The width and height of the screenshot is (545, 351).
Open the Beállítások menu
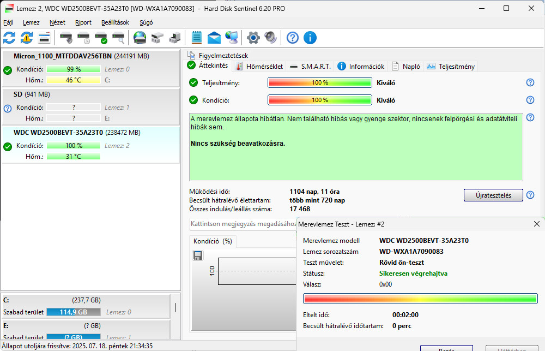(x=115, y=22)
